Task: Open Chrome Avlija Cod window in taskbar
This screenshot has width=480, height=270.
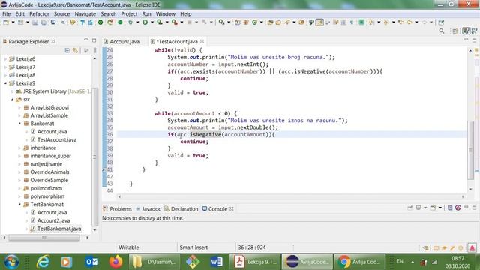Action: coord(360,262)
